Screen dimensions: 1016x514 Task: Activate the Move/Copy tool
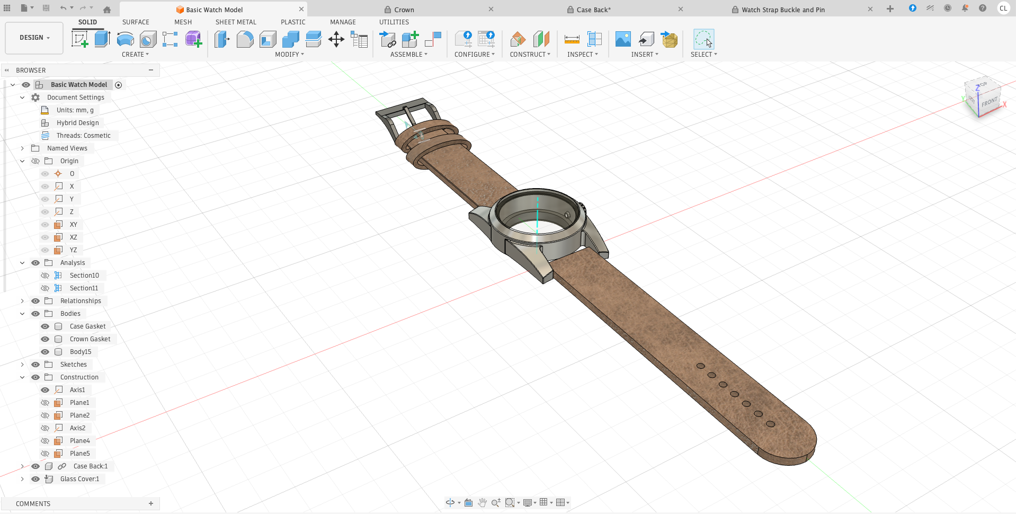(x=336, y=39)
